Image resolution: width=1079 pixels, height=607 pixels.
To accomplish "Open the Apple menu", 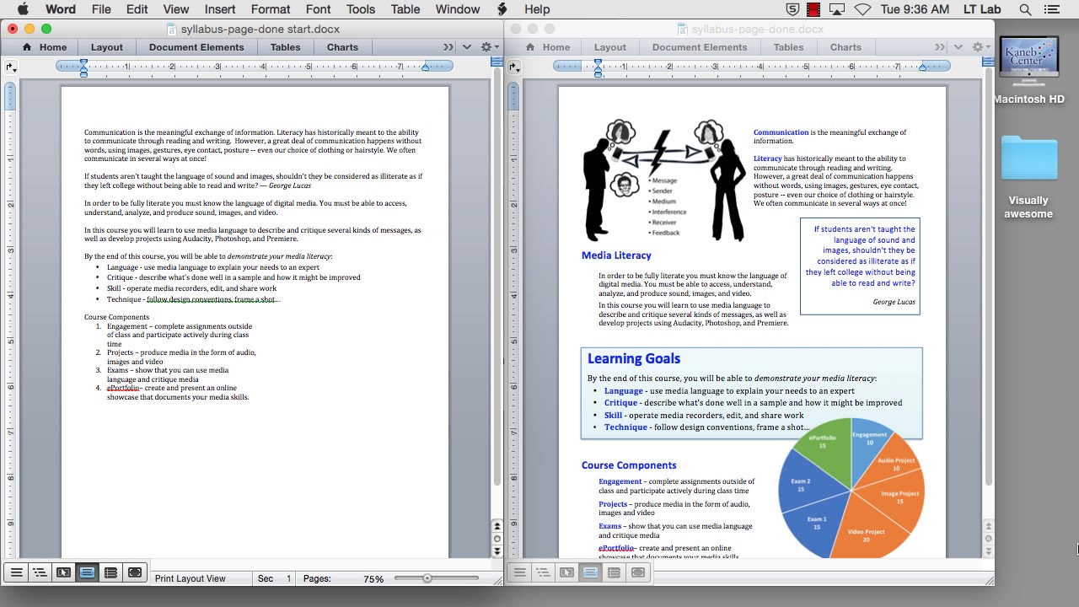I will (22, 9).
